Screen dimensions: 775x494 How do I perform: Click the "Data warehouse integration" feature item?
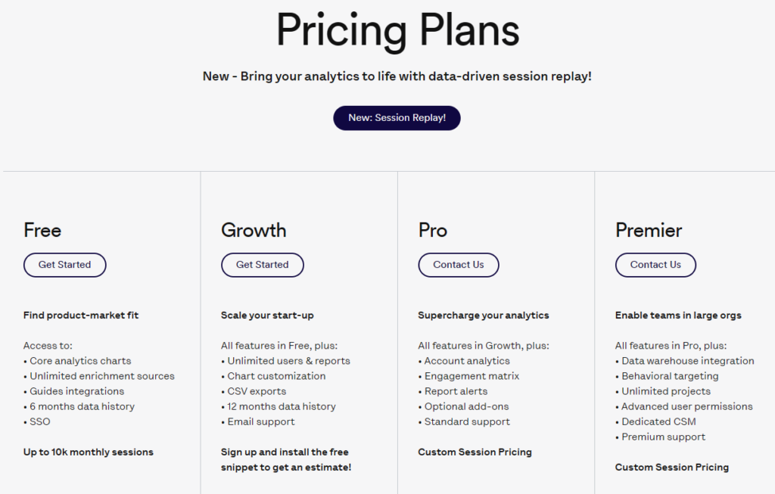coord(688,361)
